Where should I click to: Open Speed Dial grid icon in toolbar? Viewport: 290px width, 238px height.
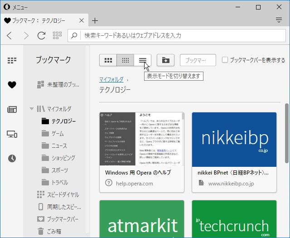(57, 35)
